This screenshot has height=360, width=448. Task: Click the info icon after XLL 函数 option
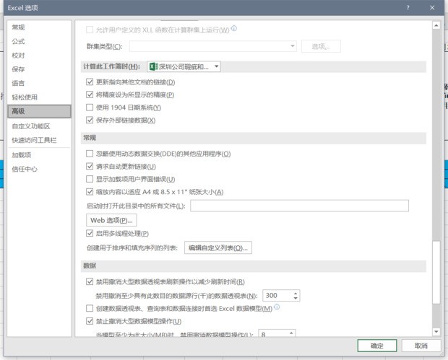click(x=234, y=29)
